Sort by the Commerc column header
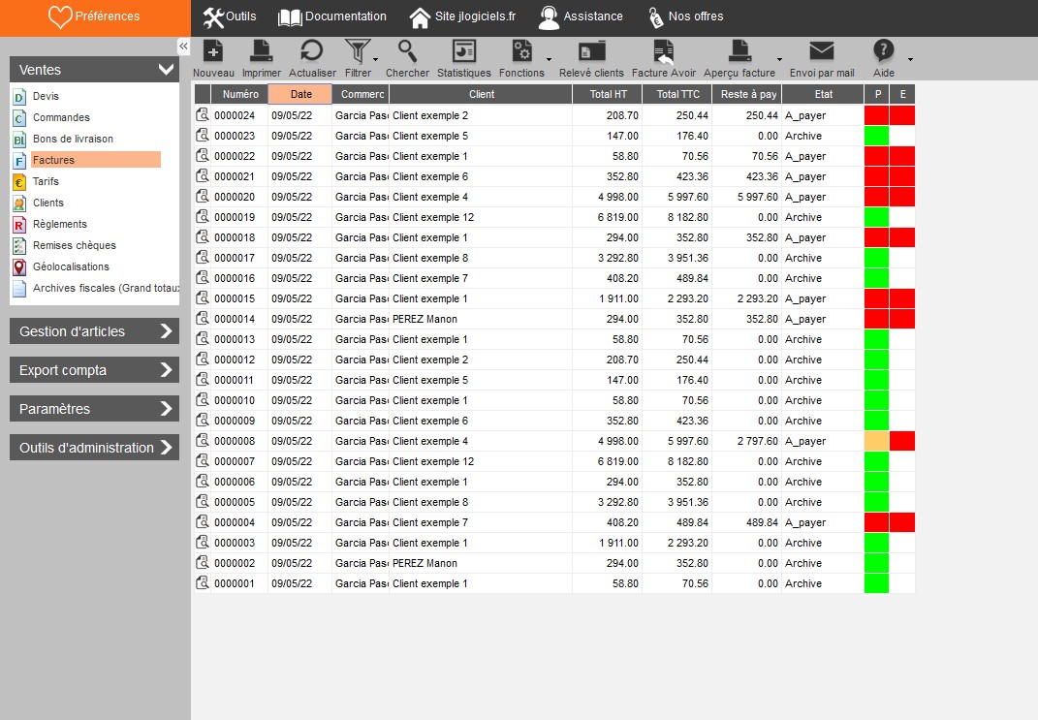The height and width of the screenshot is (720, 1038). tap(362, 94)
